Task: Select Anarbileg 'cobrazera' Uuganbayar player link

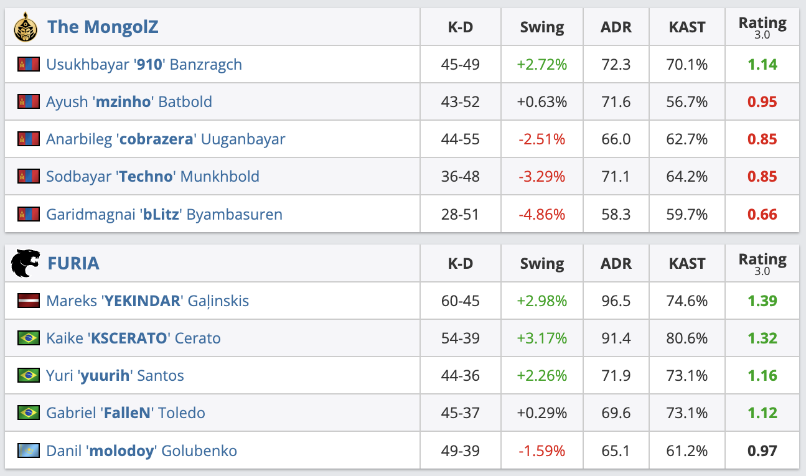Action: pos(166,139)
